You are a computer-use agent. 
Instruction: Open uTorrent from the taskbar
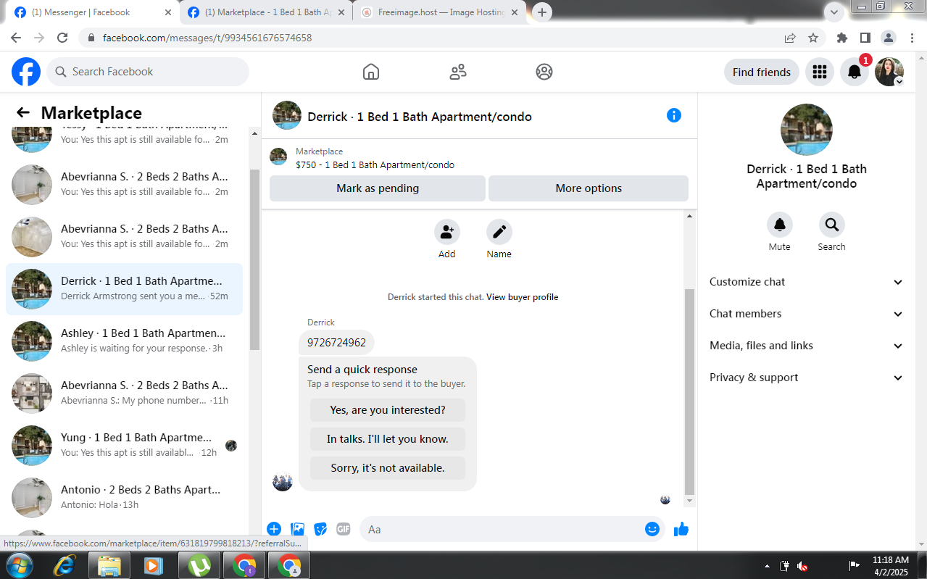click(x=199, y=565)
